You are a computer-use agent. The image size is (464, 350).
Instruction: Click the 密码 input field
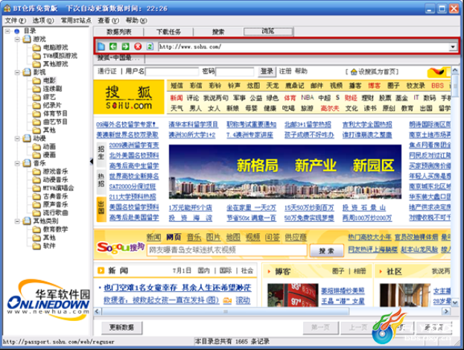[235, 71]
